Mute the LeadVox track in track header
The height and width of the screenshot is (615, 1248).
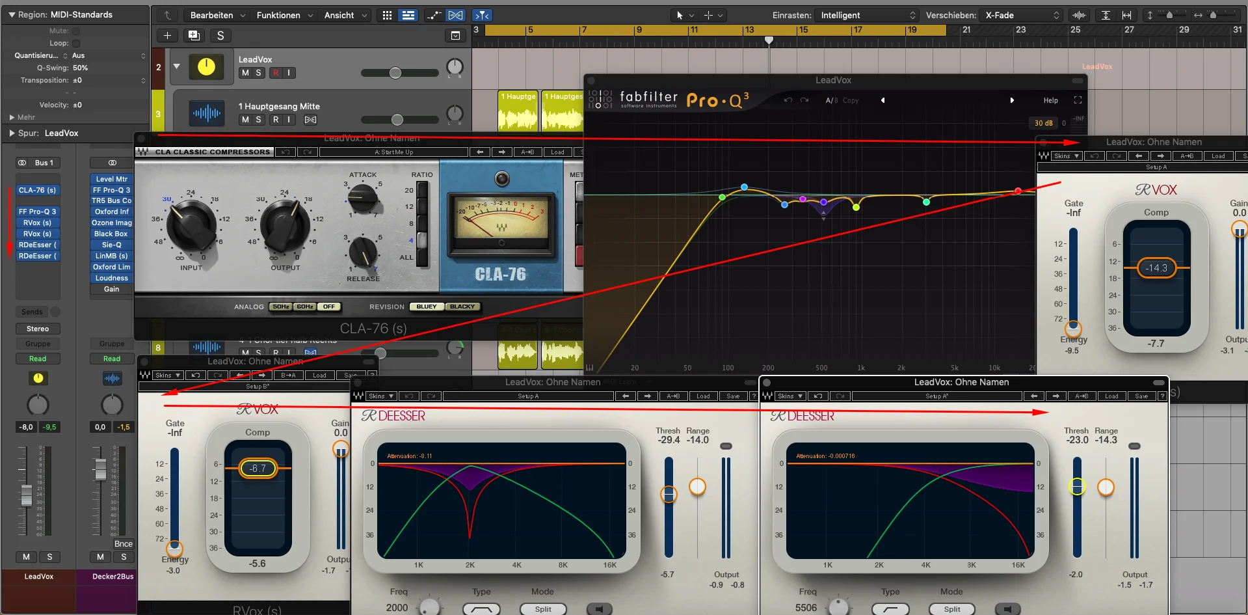coord(245,73)
